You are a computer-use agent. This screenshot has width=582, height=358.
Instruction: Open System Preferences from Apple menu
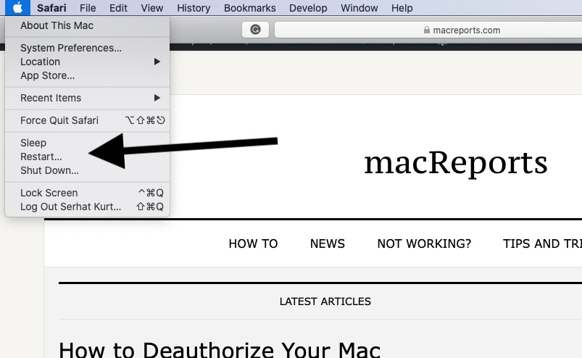click(x=87, y=48)
